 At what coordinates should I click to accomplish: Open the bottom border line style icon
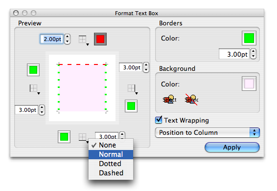coord(83,138)
